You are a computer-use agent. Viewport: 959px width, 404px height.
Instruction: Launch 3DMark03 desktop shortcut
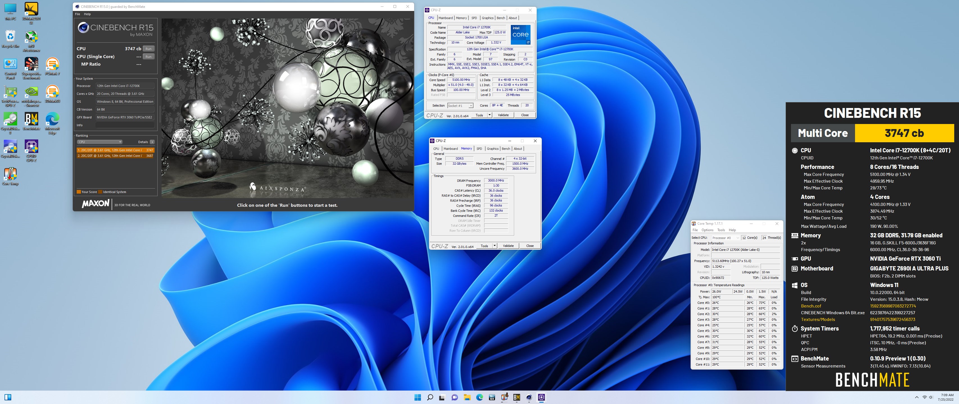pos(53,94)
